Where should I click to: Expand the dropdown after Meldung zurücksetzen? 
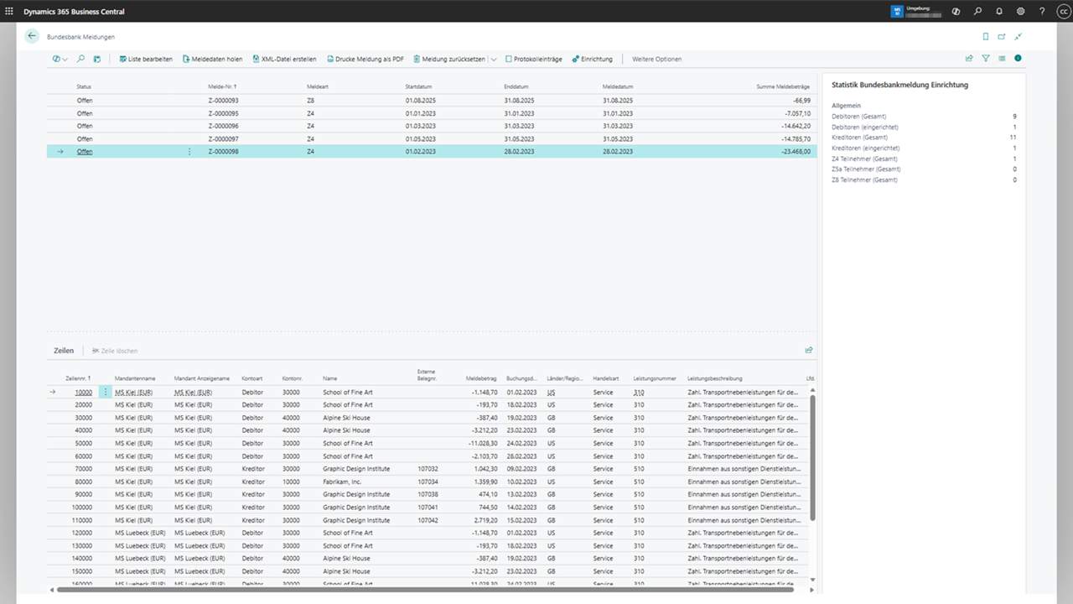tap(494, 60)
